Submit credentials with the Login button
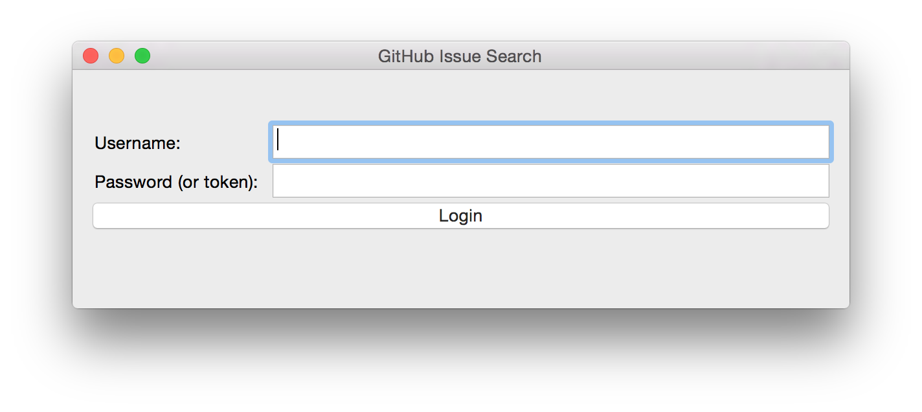This screenshot has height=412, width=922. click(x=460, y=216)
